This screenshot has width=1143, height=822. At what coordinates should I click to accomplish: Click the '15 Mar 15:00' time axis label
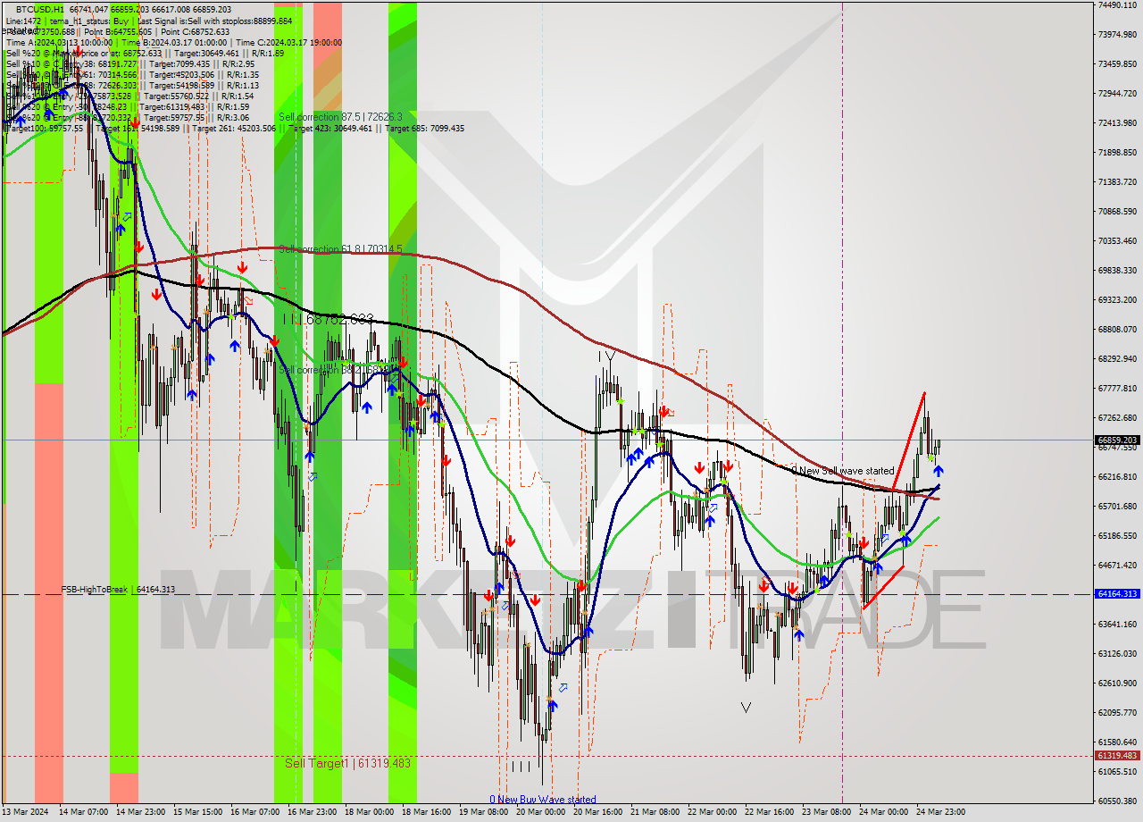pos(197,812)
